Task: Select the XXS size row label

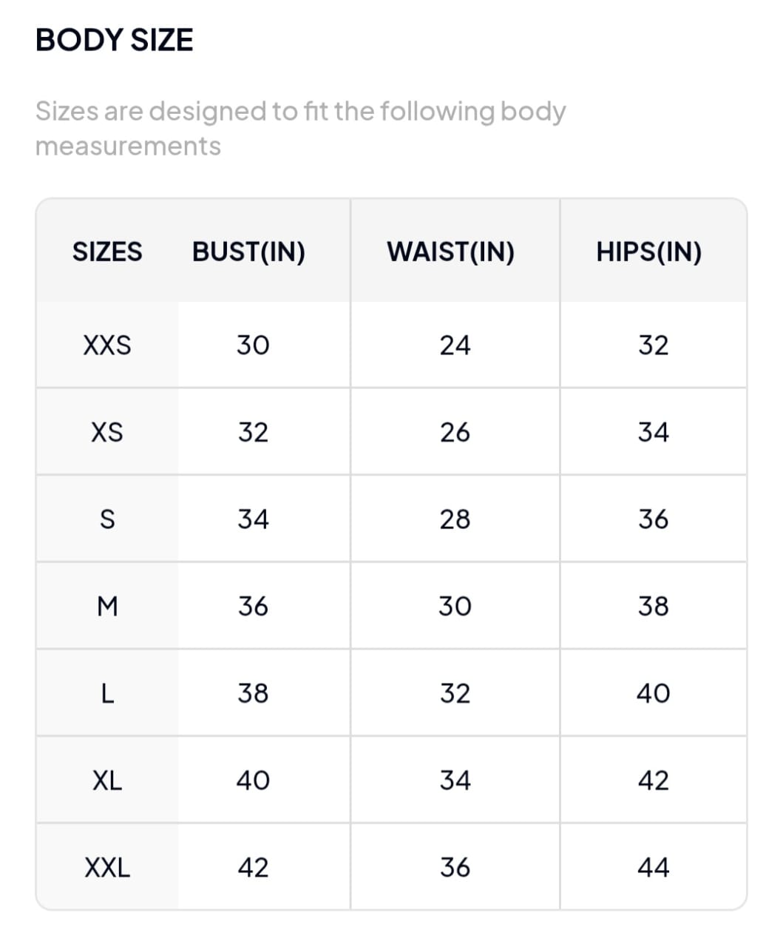Action: 107,346
